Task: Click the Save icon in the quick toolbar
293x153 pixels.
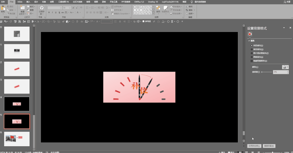Action: 1,21
